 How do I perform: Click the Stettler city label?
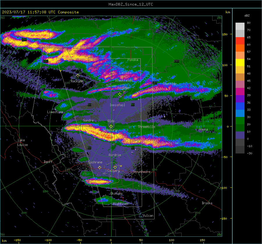tap(170, 84)
